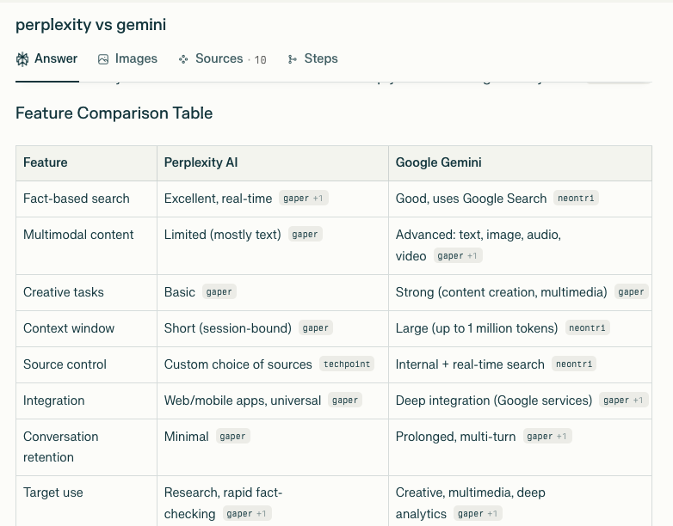Click 'Research, rapid fact-' text
The image size is (673, 526).
coord(223,492)
